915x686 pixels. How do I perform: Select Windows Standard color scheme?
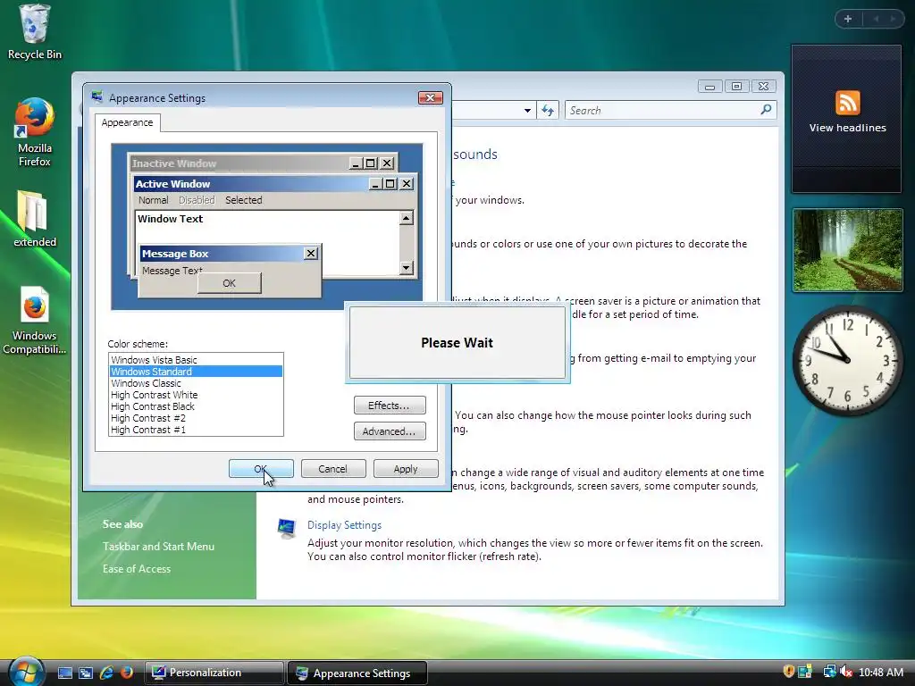tap(196, 372)
